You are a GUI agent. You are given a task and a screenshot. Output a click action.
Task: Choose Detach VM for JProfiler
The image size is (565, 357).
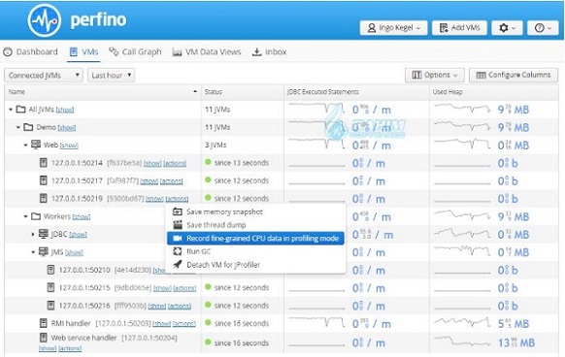click(x=256, y=265)
